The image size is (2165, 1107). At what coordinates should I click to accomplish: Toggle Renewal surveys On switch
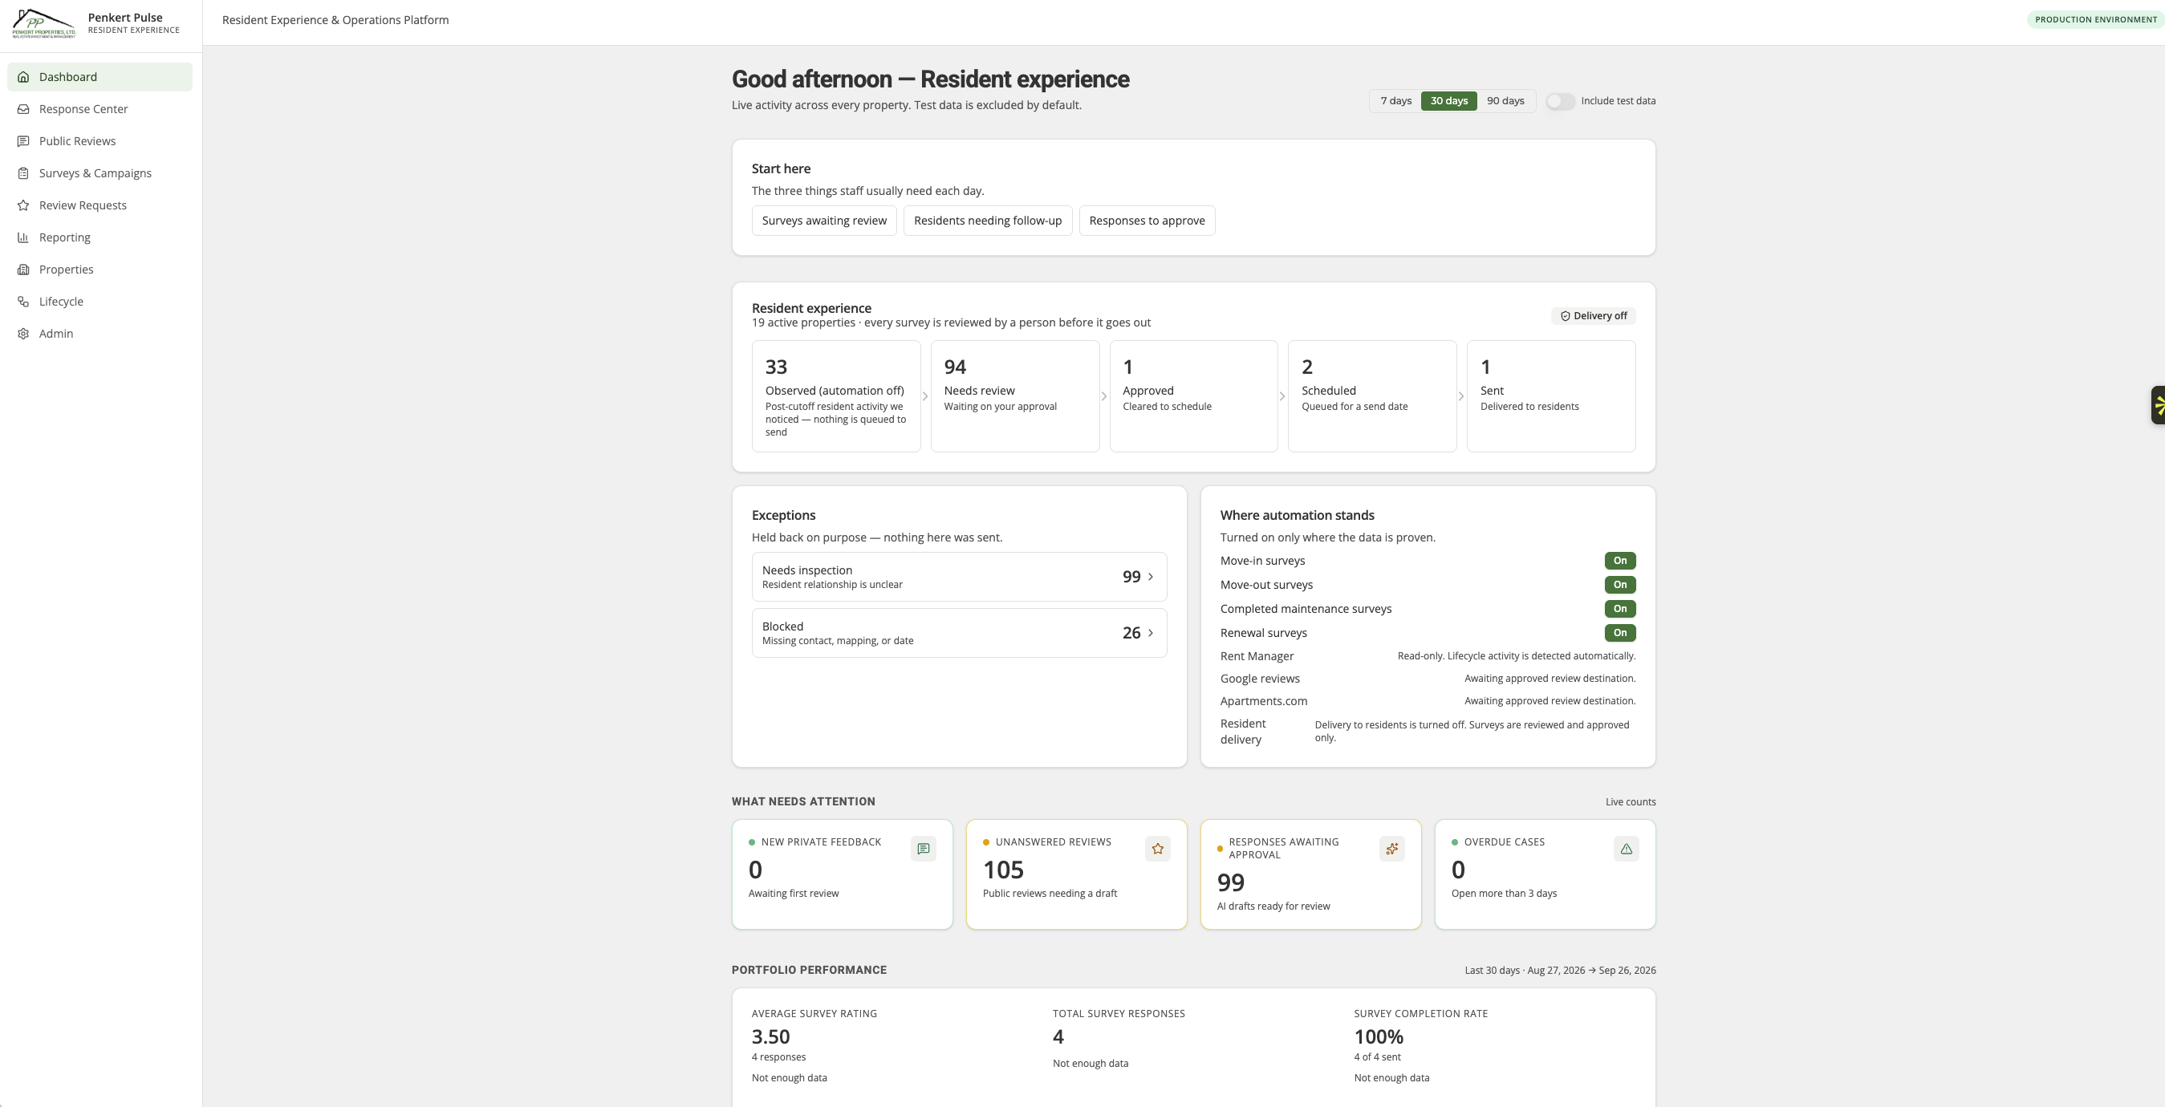[1619, 632]
